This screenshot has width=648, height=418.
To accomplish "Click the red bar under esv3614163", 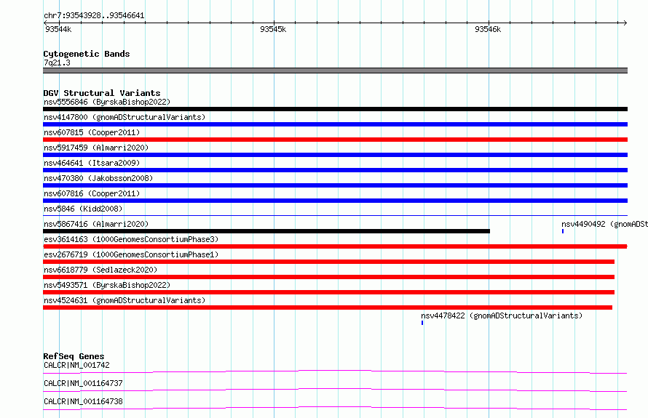I will [335, 246].
